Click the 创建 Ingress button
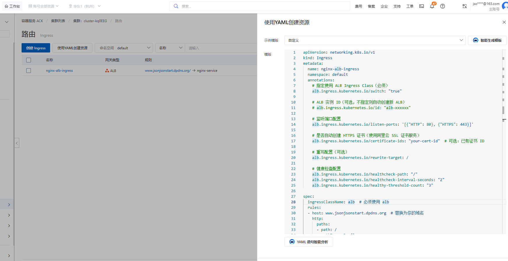Screen dimensions: 508x261 (36, 48)
